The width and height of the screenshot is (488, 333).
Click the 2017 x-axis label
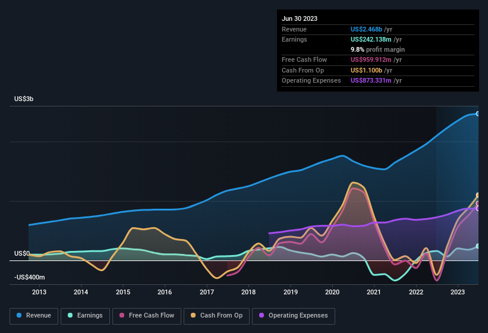pos(207,292)
